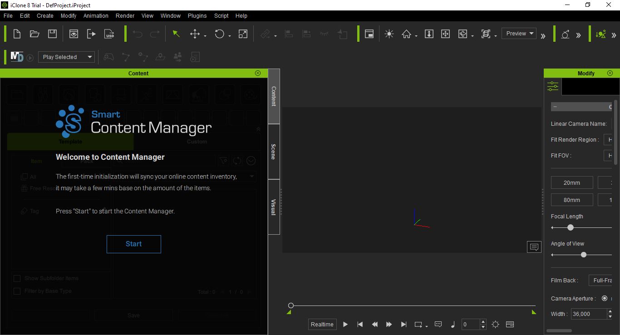Set lens to the 20mm preset
Image resolution: width=620 pixels, height=335 pixels.
(572, 182)
